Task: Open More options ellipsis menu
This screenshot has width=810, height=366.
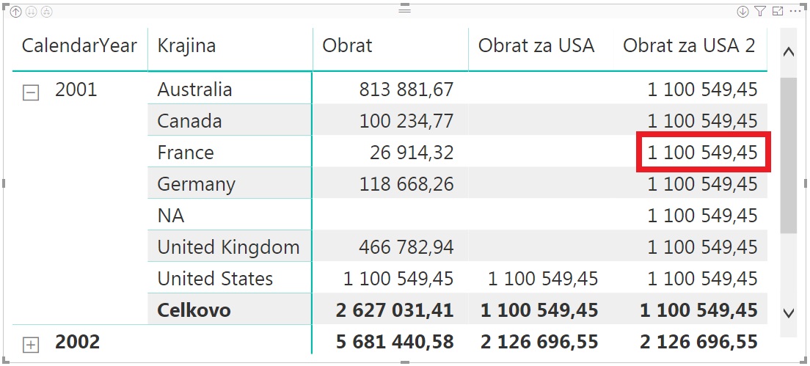Action: [795, 11]
